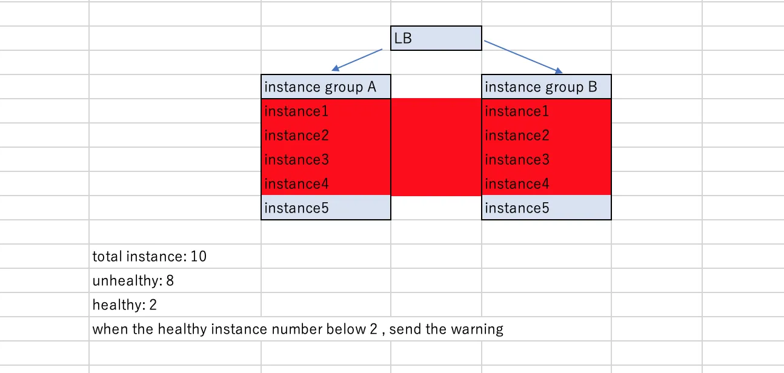The height and width of the screenshot is (373, 784).
Task: Select the arrow pointing to group B
Action: point(525,56)
